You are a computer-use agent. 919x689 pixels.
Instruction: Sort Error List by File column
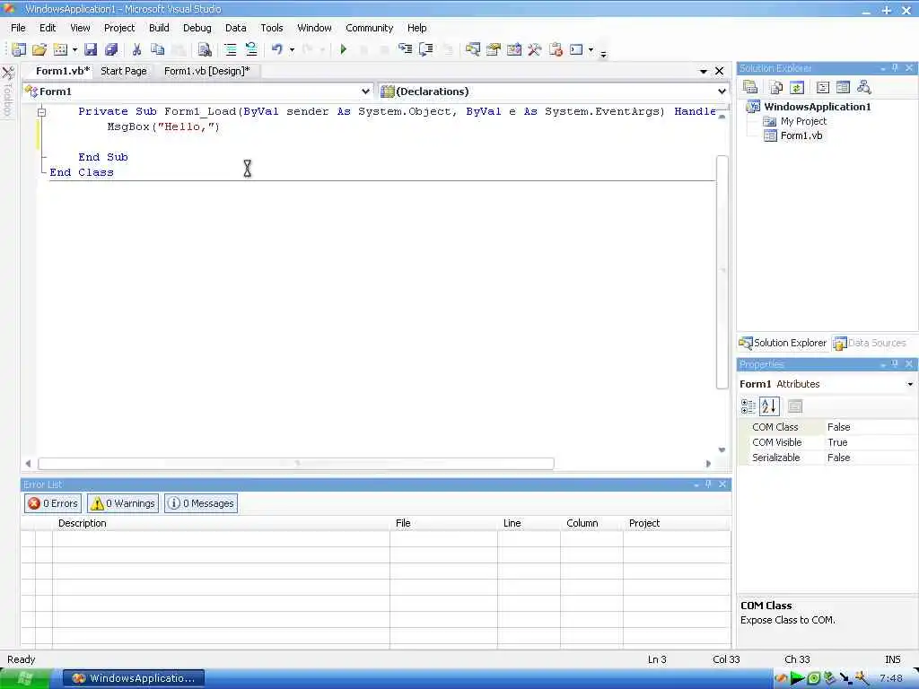click(x=443, y=523)
